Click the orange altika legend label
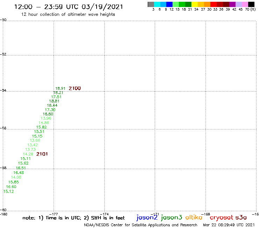259x228 pixels. (x=194, y=217)
